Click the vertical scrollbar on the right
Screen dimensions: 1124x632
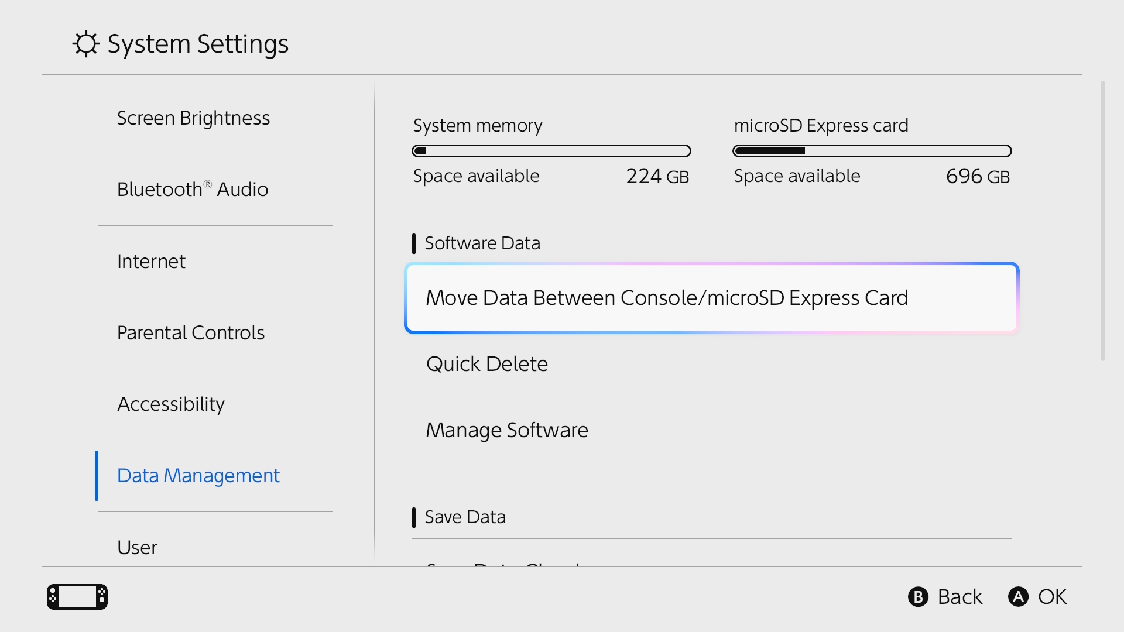click(x=1103, y=221)
